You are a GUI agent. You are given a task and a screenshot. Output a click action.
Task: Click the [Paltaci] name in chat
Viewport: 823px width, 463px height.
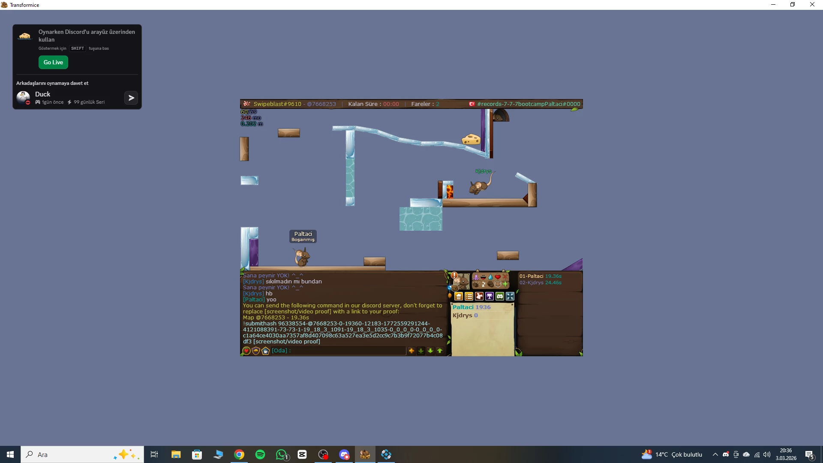[x=254, y=300]
